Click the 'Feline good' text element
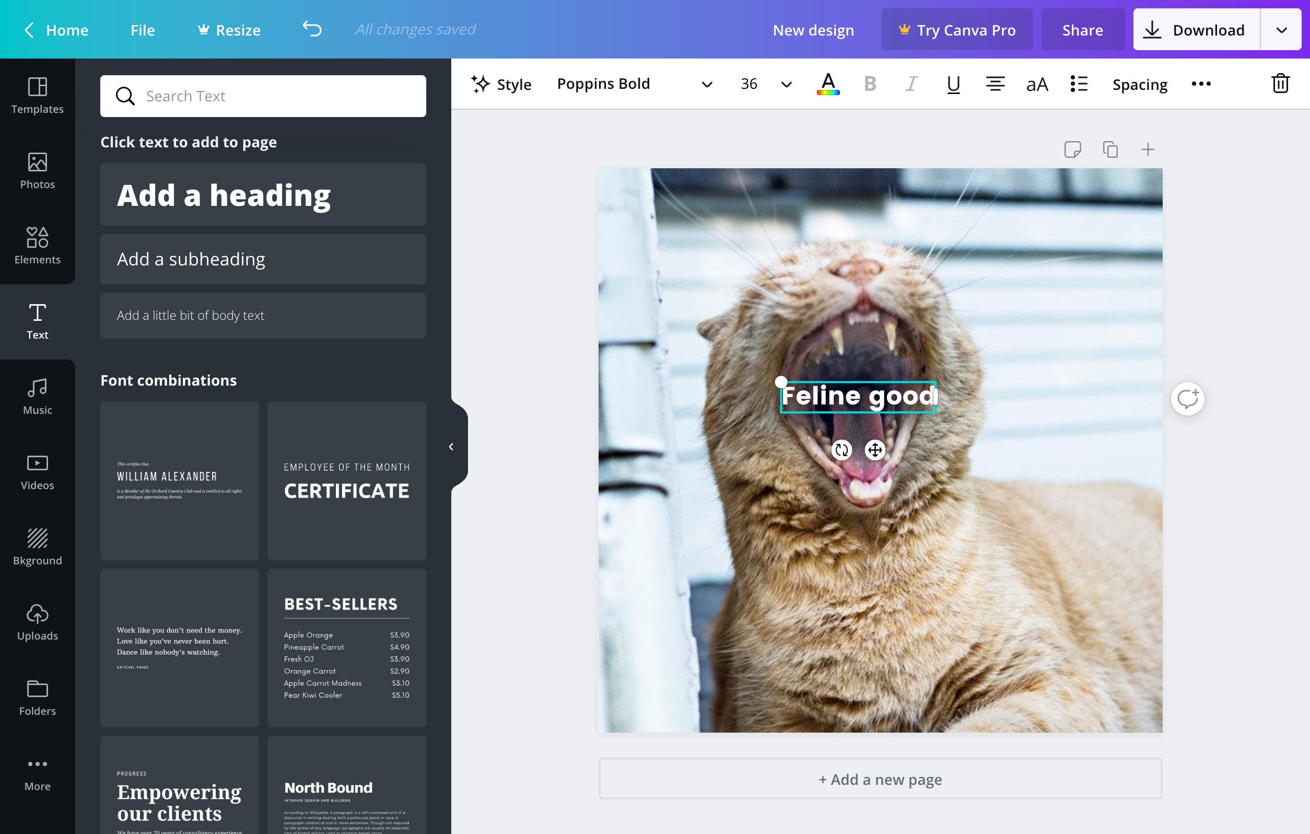Viewport: 1310px width, 834px height. pos(858,393)
